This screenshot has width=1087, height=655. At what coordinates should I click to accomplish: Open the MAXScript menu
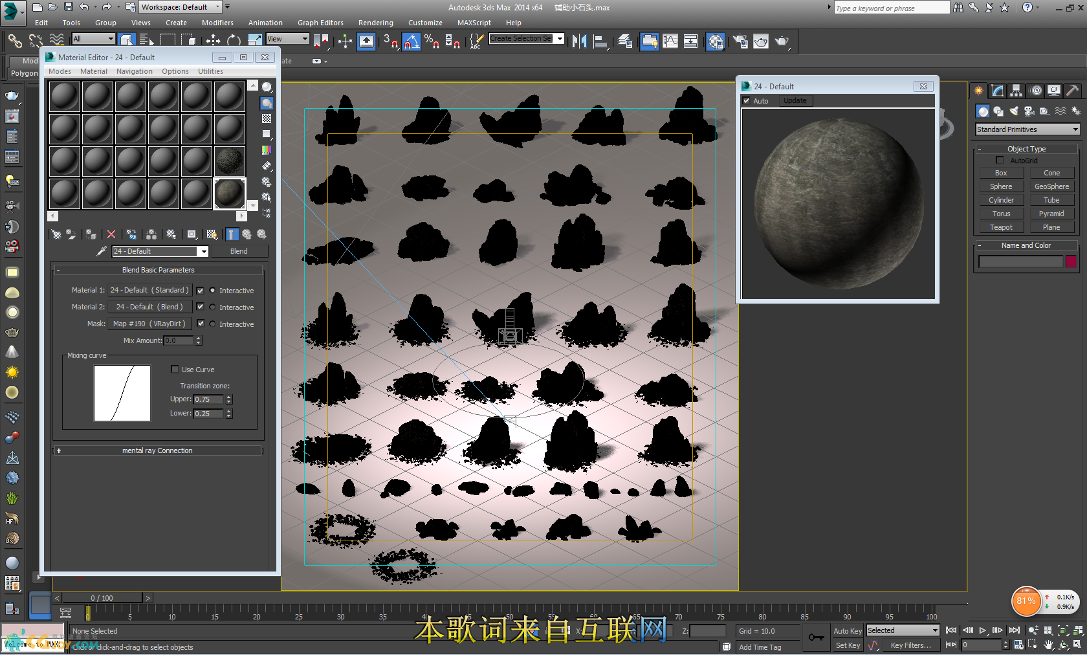[x=474, y=23]
